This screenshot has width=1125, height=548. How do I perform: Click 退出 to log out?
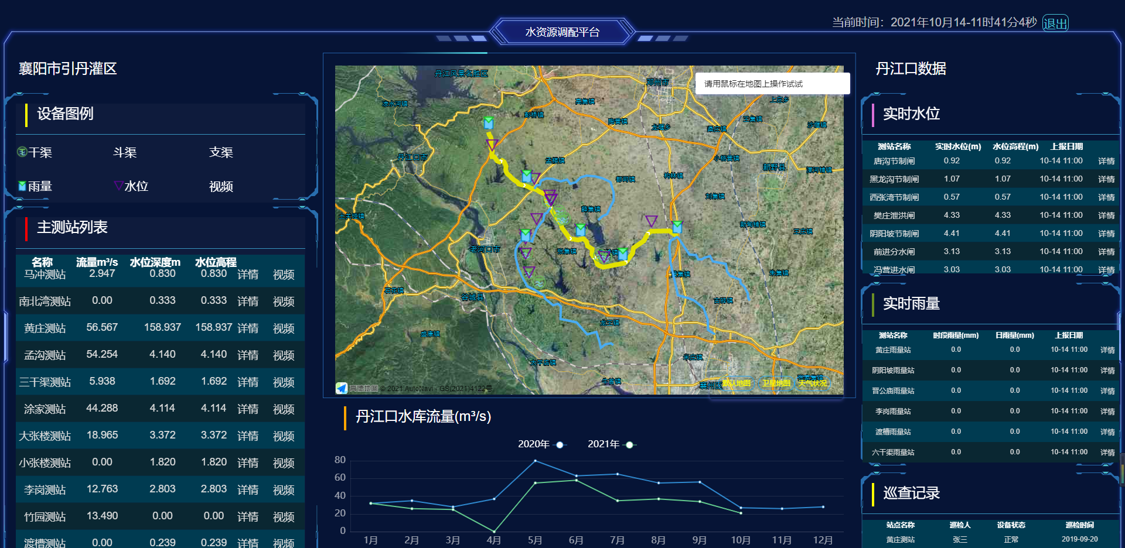(1055, 23)
